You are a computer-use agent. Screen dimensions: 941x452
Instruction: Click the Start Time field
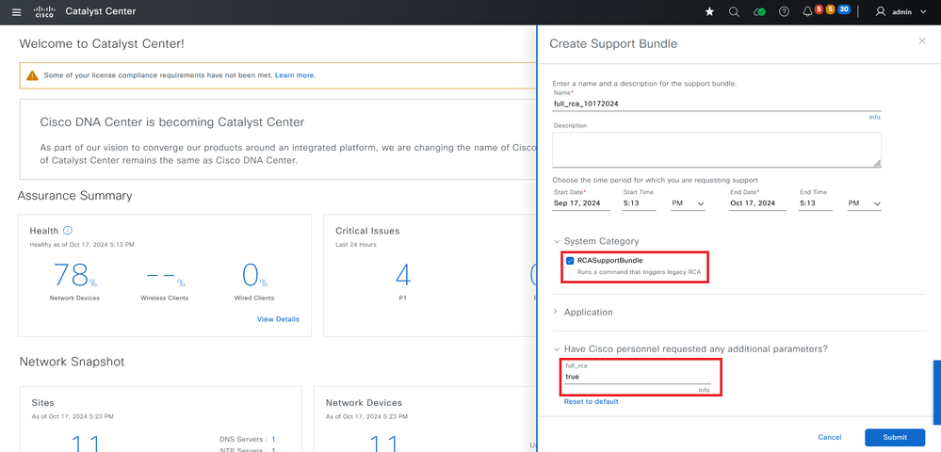coord(640,203)
